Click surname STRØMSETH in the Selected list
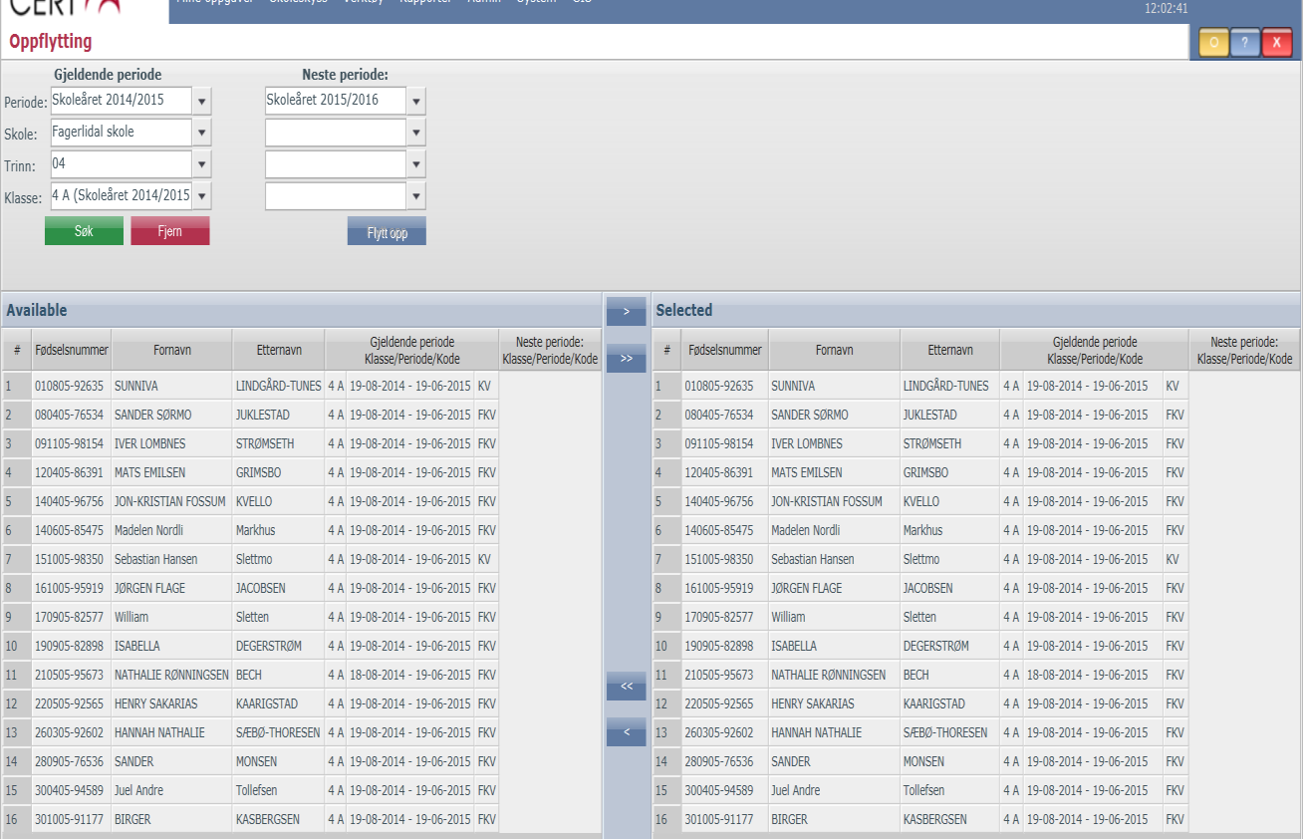Viewport: 1303px width, 839px height. point(932,443)
